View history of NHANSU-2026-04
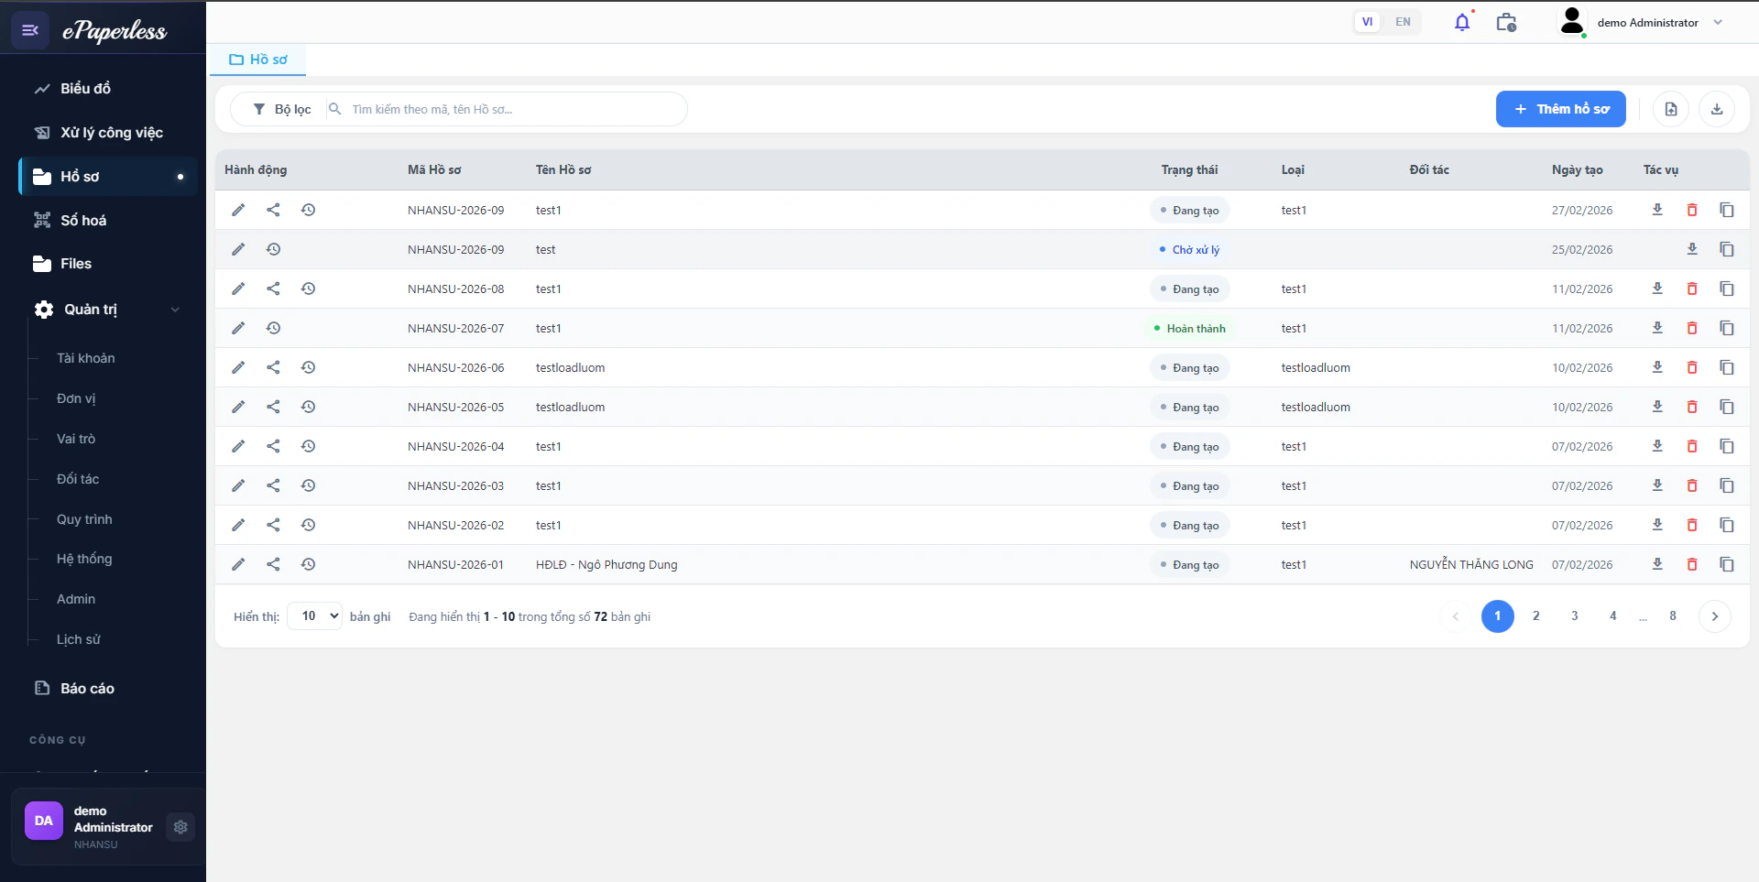 308,446
